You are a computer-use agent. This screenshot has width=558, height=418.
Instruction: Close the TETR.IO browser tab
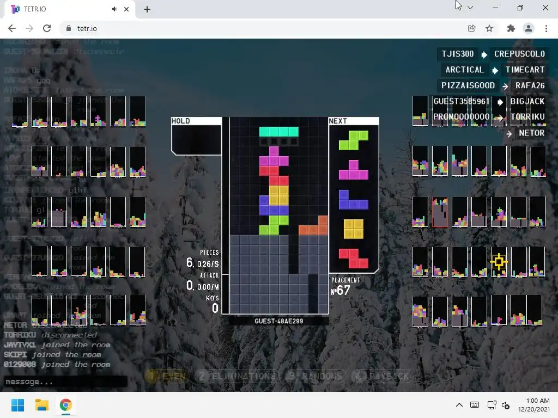pos(126,9)
